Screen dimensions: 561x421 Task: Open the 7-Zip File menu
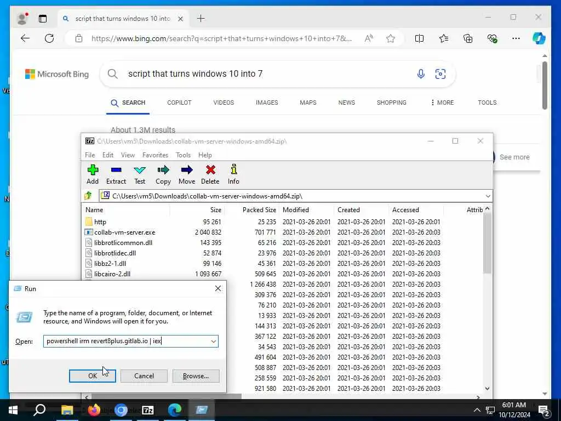click(90, 155)
